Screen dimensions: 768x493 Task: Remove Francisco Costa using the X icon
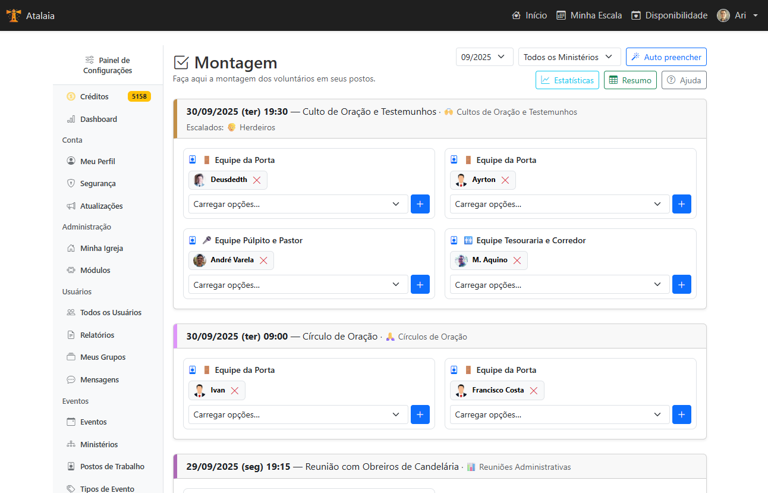(x=533, y=391)
